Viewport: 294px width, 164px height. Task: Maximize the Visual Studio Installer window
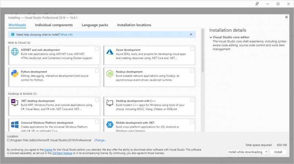click(x=278, y=4)
